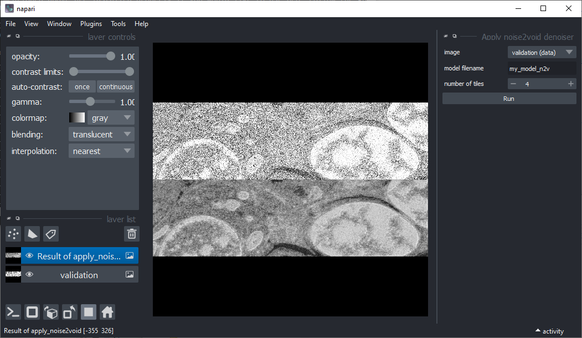Add a new Labels layer
Viewport: 582px width, 338px height.
(50, 234)
